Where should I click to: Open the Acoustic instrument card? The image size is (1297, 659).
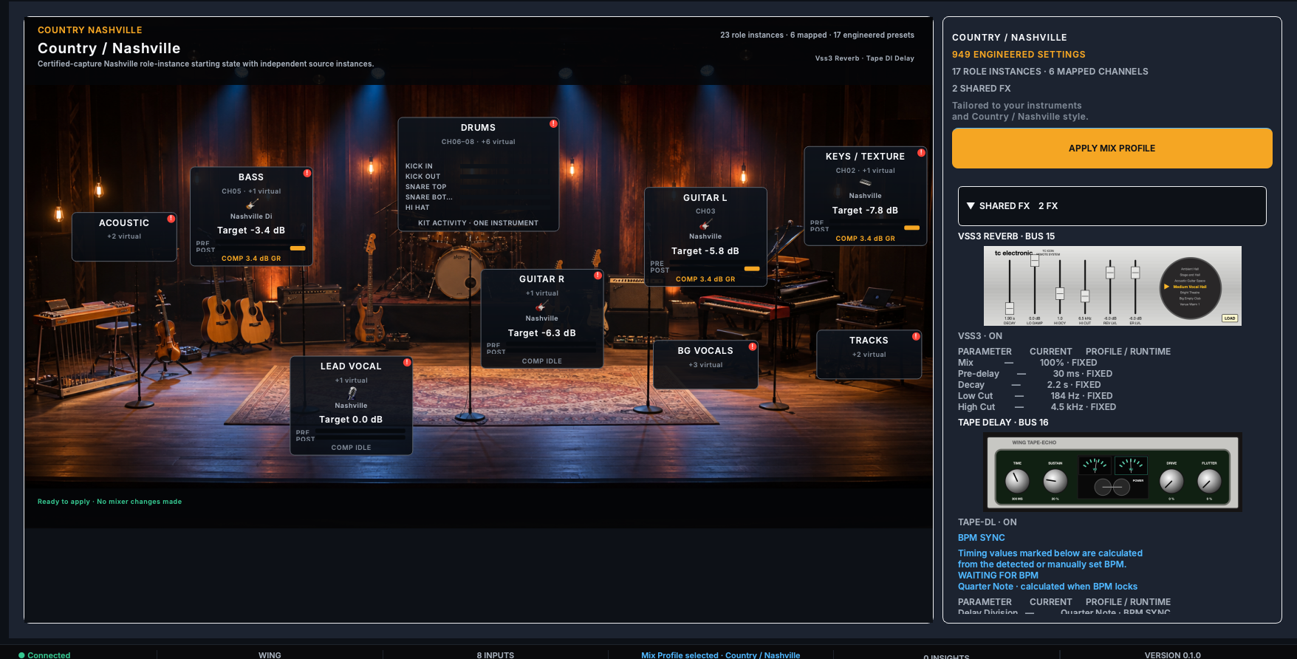pos(124,236)
